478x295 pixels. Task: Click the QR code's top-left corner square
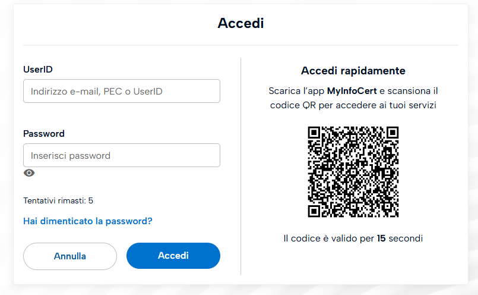pos(315,133)
